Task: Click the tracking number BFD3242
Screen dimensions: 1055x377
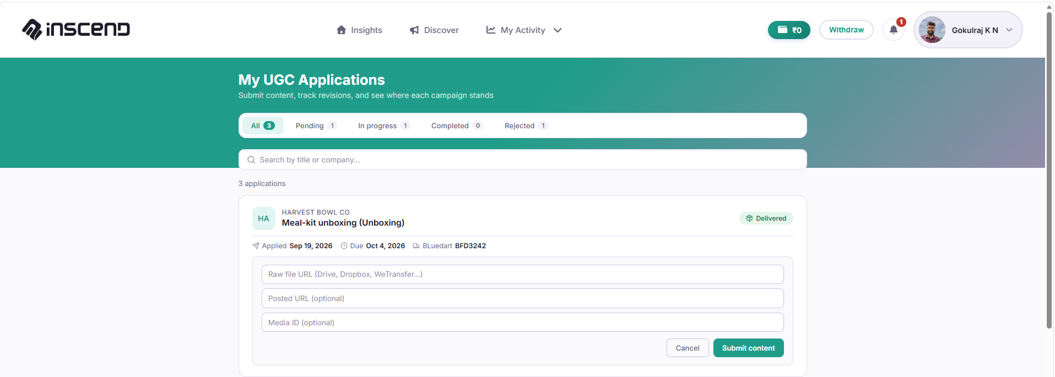Action: 470,246
